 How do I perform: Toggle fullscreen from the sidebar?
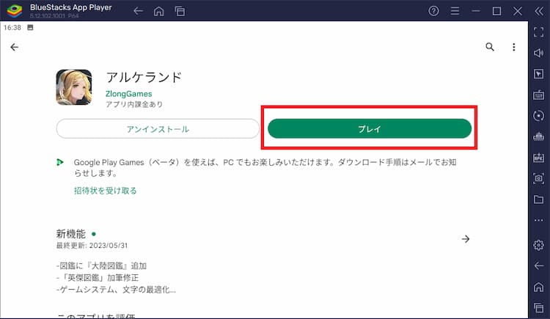click(x=538, y=32)
